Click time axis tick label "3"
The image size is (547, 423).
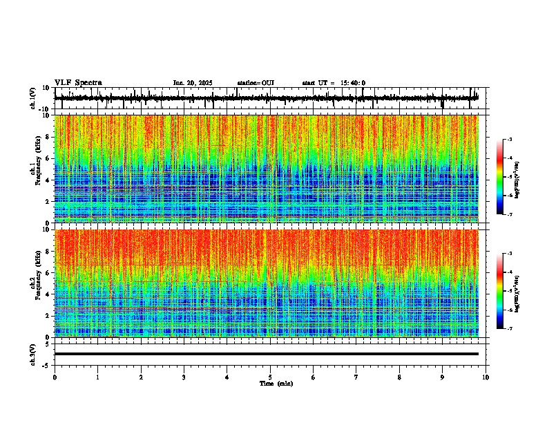(184, 377)
